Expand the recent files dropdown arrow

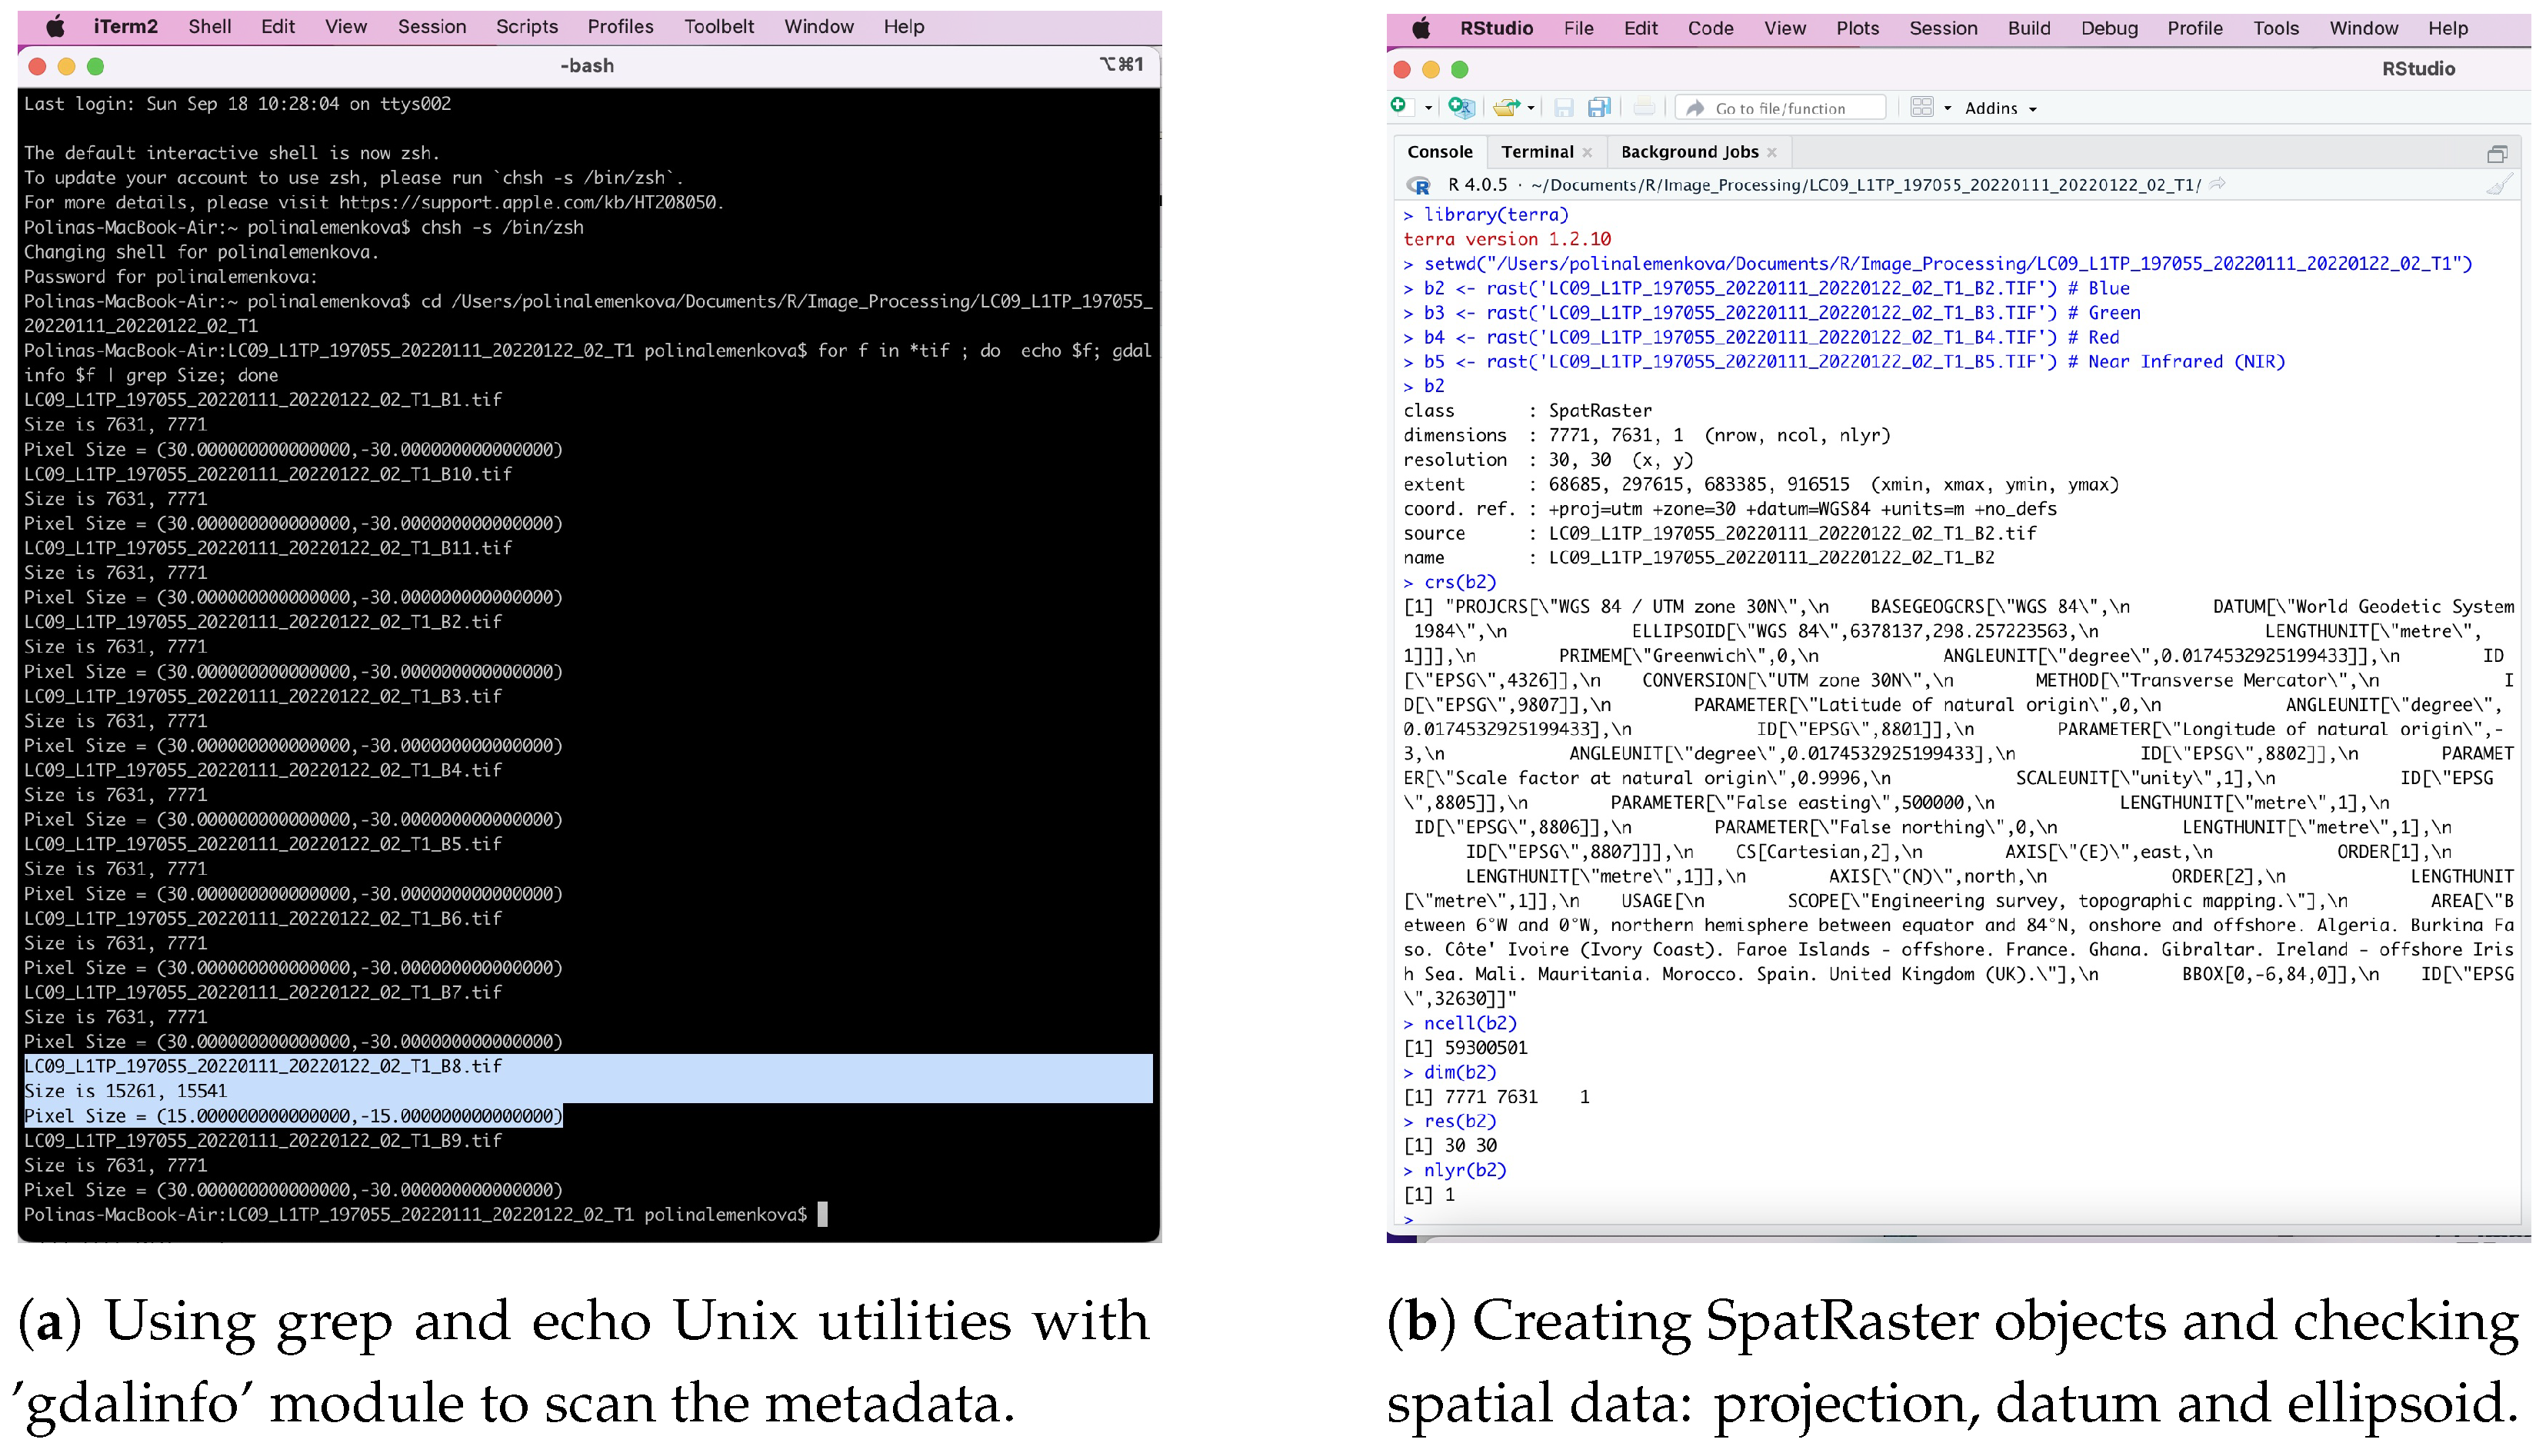(x=1531, y=108)
